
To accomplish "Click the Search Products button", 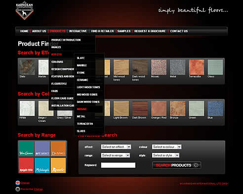I will [x=176, y=165].
